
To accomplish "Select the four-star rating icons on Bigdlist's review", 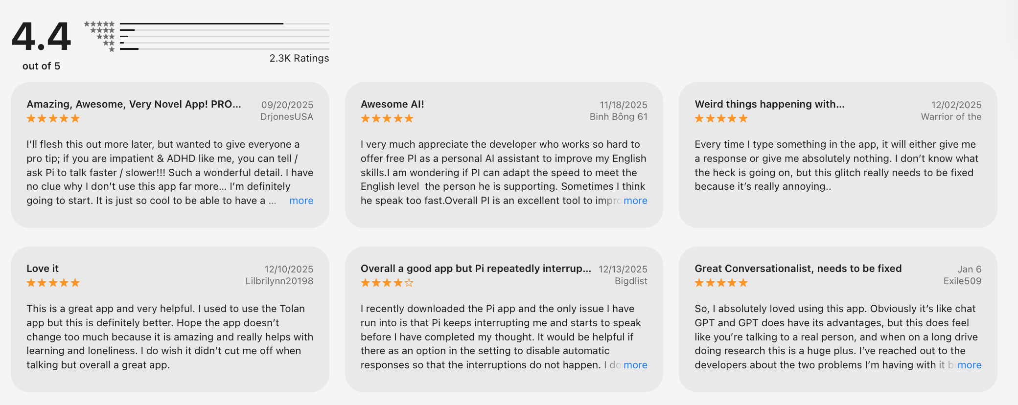I will 387,282.
